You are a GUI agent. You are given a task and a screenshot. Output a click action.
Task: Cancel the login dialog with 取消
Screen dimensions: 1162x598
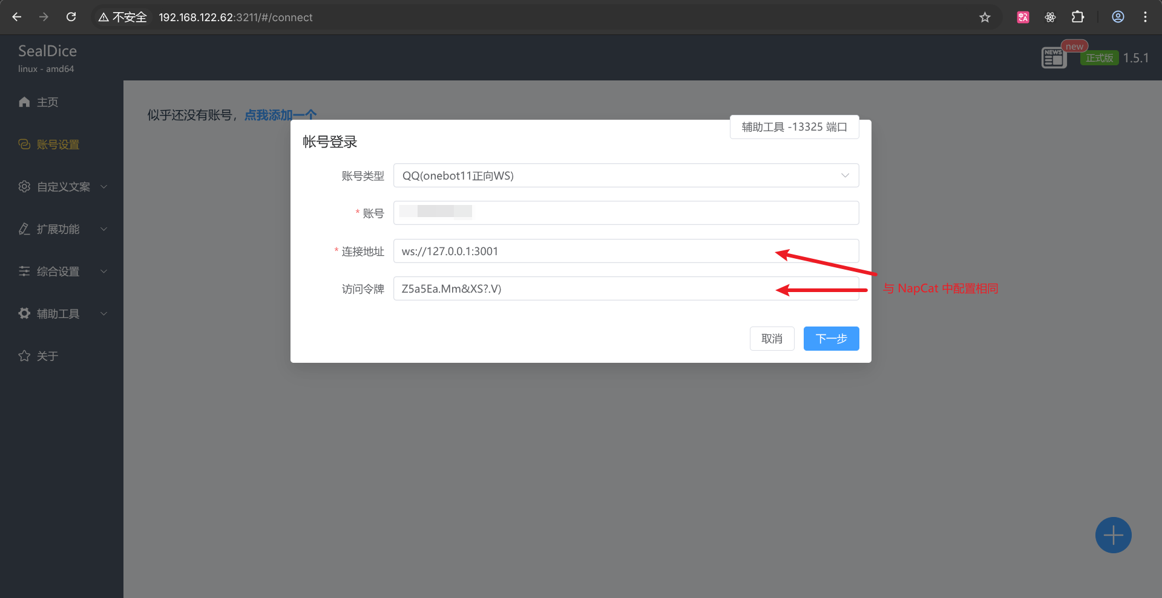772,339
